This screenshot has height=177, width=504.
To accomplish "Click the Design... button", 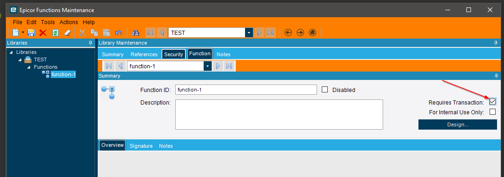I will [x=458, y=125].
